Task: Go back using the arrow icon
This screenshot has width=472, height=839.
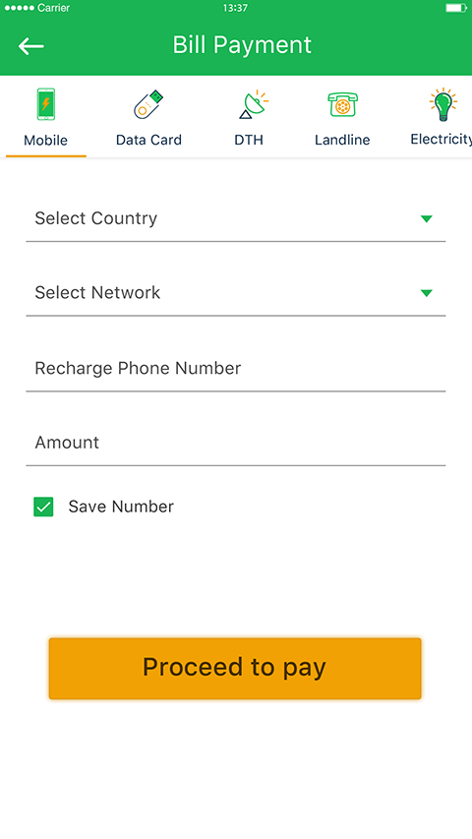Action: coord(31,46)
